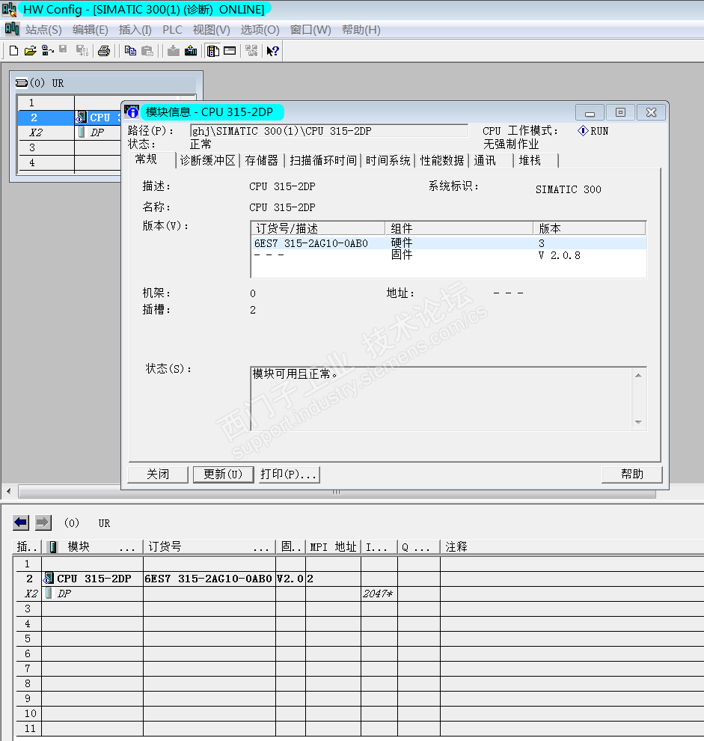Click the grayed Save floppy icon
This screenshot has height=741, width=704.
[64, 50]
